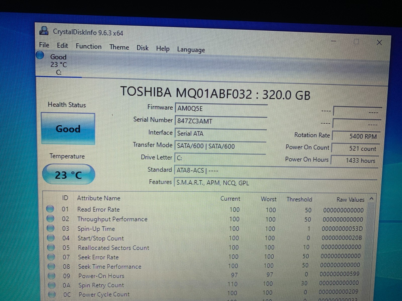Screen dimensions: 402x301
Task: Click raw value 000000000209 of Power Cycle Count
Action: pyautogui.click(x=338, y=292)
